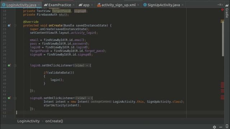Click lambda gutter icon beside loginB listener
Screen dimensions: 230x129
point(9,65)
